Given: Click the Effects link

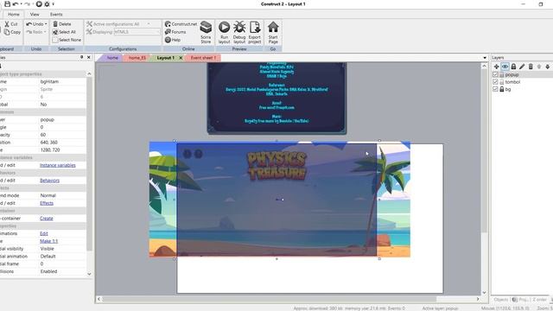Looking at the screenshot, I should point(47,203).
